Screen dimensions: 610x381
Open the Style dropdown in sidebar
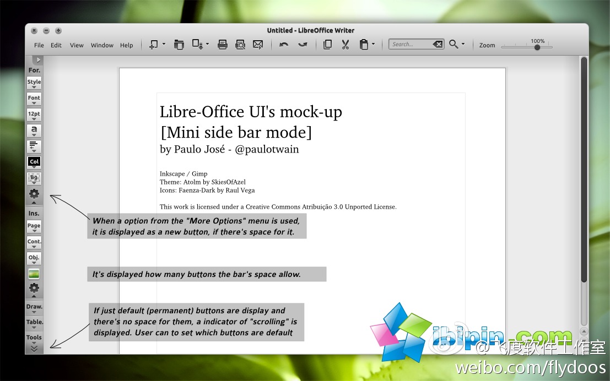[34, 83]
